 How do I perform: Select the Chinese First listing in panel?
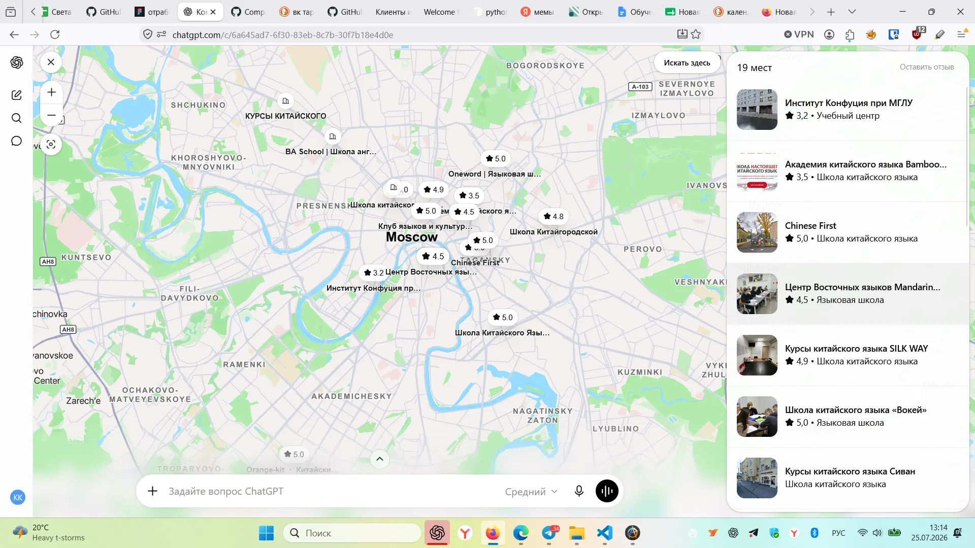[848, 232]
